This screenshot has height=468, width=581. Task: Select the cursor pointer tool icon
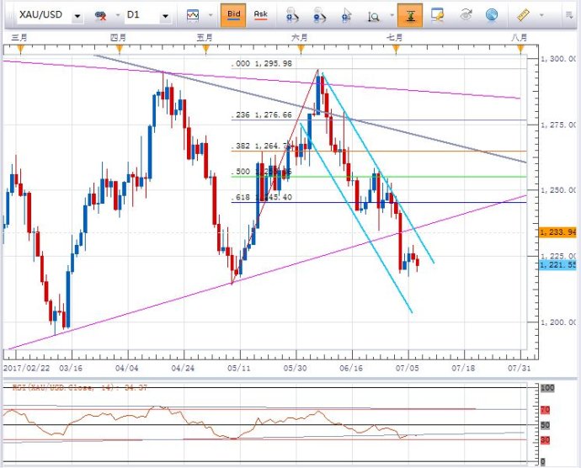[346, 15]
